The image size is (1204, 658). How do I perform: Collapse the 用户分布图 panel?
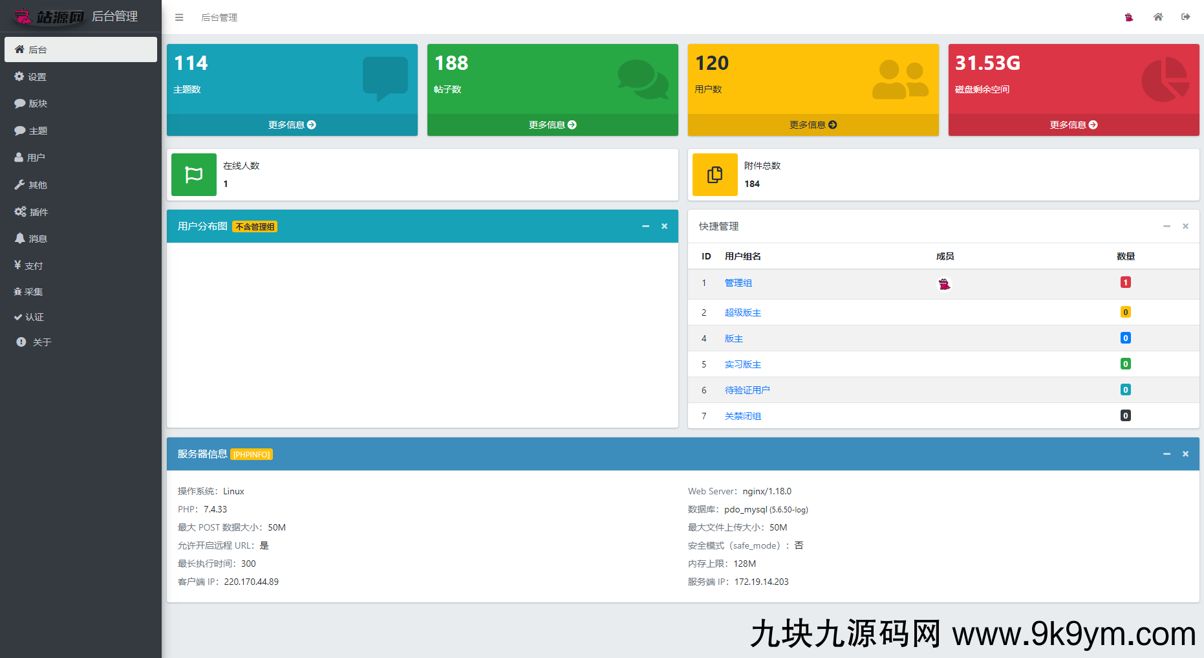645,226
